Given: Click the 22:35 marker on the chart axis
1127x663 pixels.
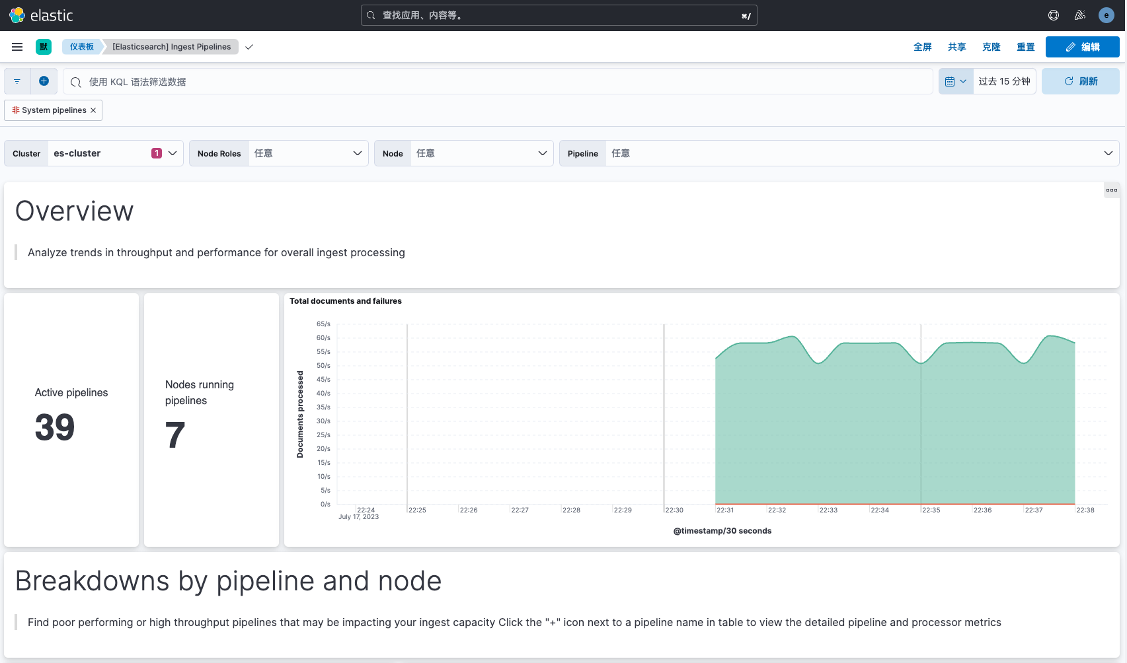Looking at the screenshot, I should (931, 510).
